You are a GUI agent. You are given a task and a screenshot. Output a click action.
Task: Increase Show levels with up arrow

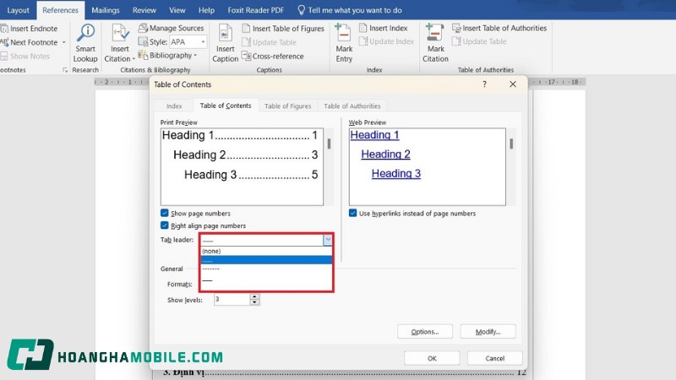tap(255, 296)
